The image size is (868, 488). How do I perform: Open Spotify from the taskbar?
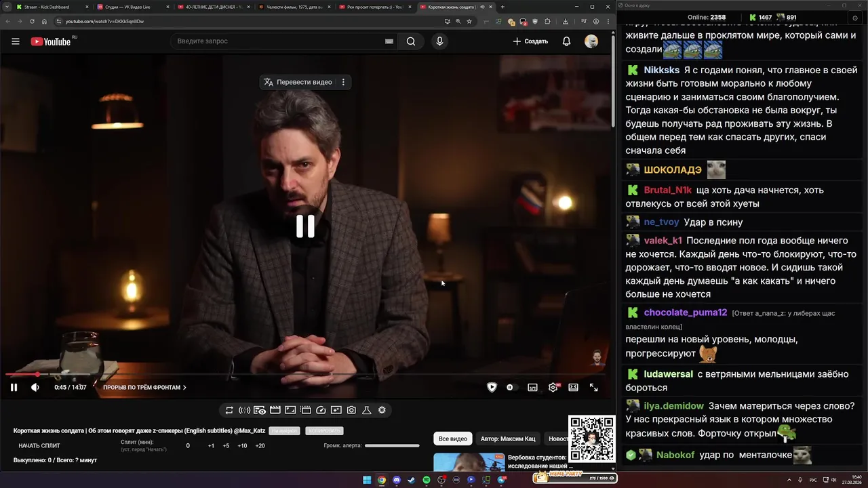(426, 480)
